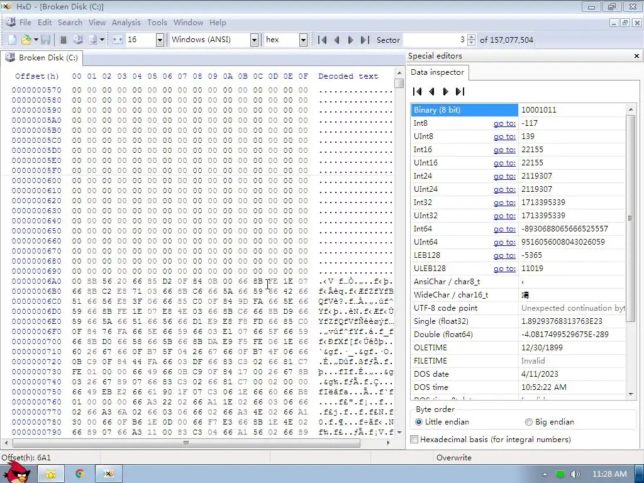The width and height of the screenshot is (644, 483).
Task: Click the Overwrite status bar indicator
Action: pyautogui.click(x=454, y=458)
